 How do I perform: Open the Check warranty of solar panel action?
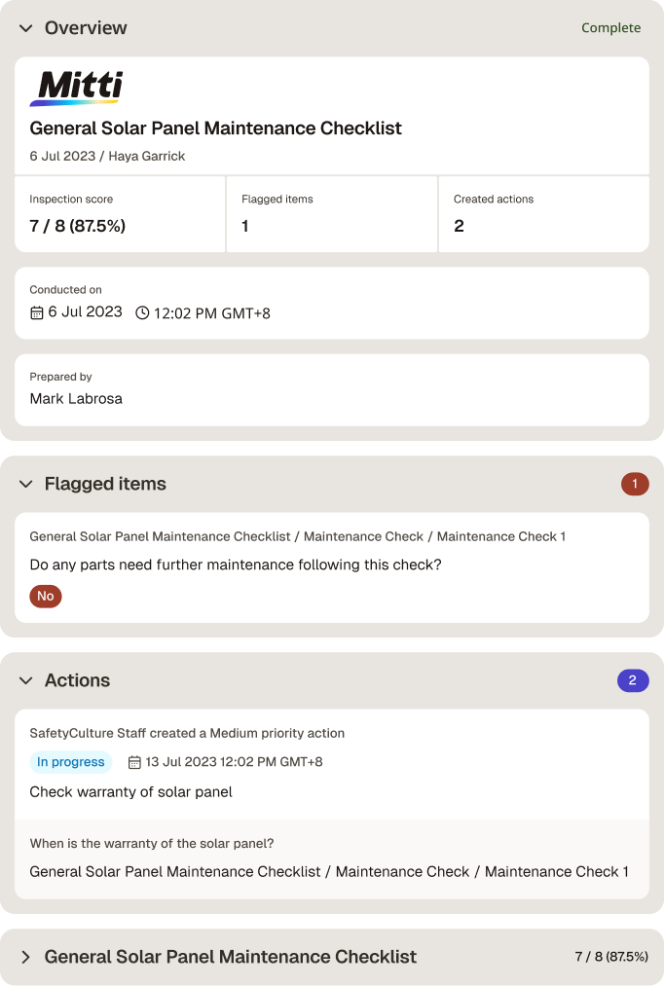click(130, 791)
